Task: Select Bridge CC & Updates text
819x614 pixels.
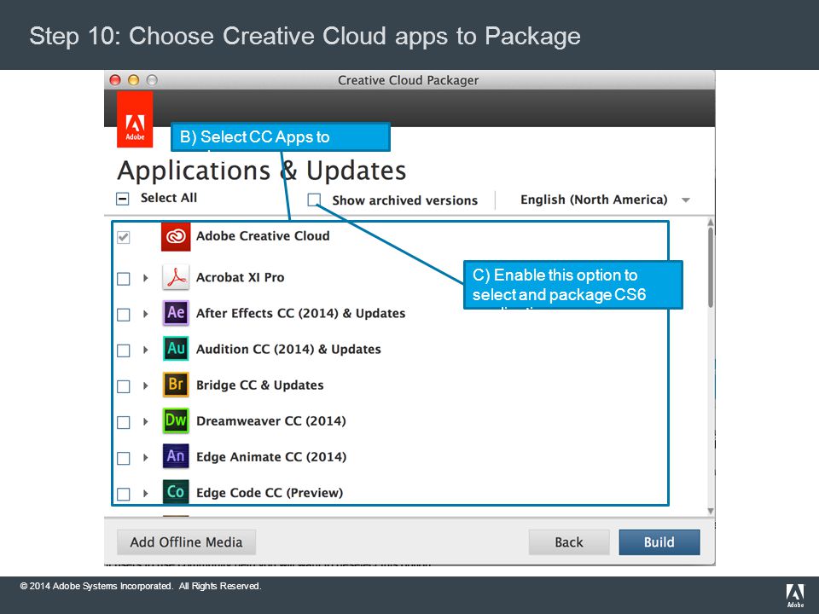Action: pos(259,385)
